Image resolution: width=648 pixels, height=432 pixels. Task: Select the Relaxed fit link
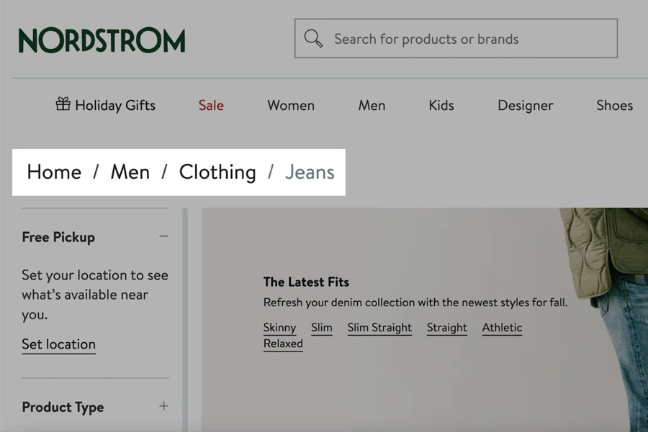pyautogui.click(x=283, y=344)
